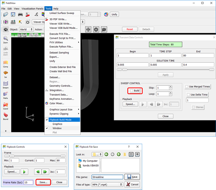
Task: Click the Open file folder icon
Action: pos(5,14)
